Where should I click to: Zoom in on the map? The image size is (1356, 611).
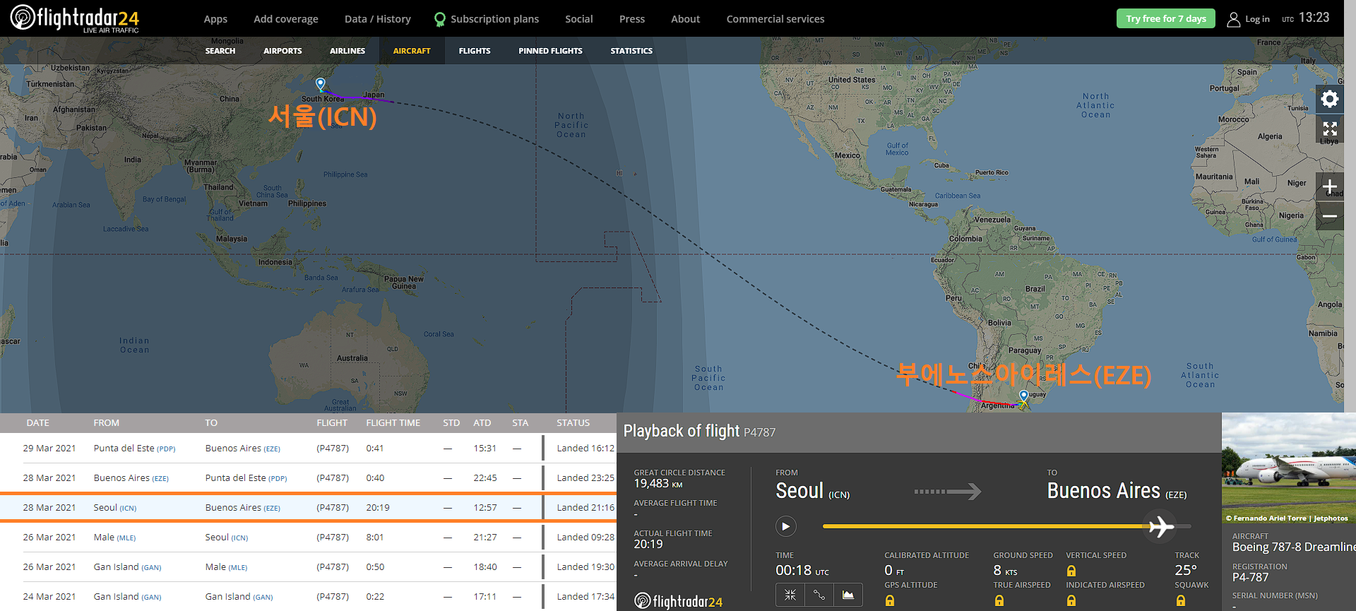(x=1329, y=187)
